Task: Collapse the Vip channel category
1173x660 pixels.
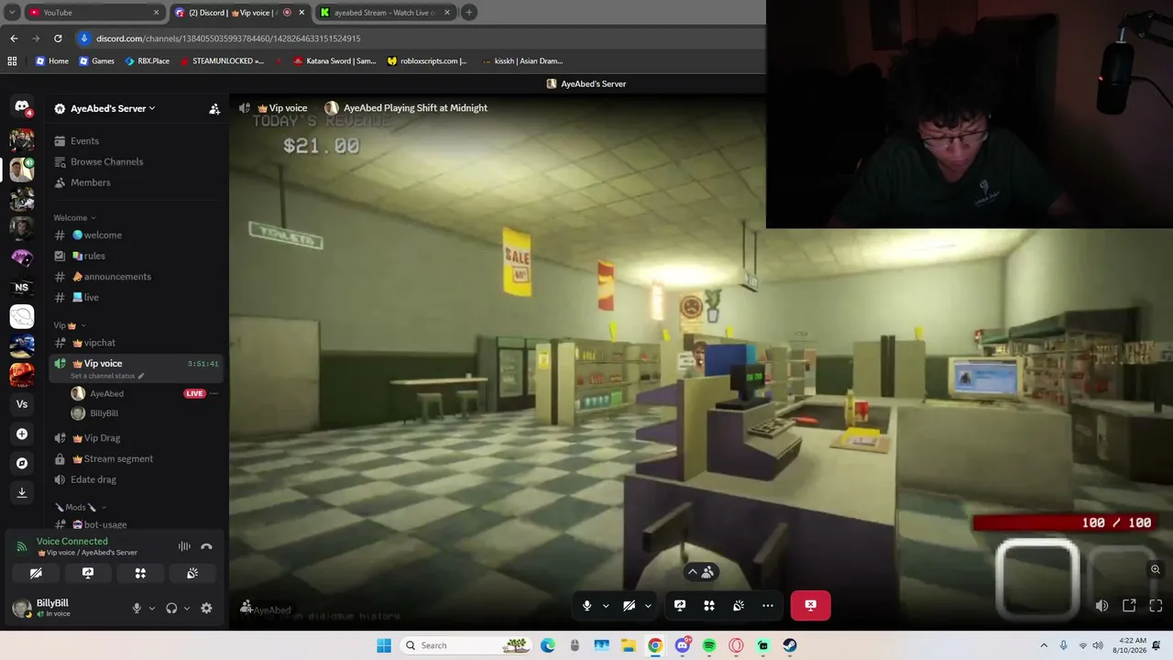Action: pyautogui.click(x=70, y=325)
